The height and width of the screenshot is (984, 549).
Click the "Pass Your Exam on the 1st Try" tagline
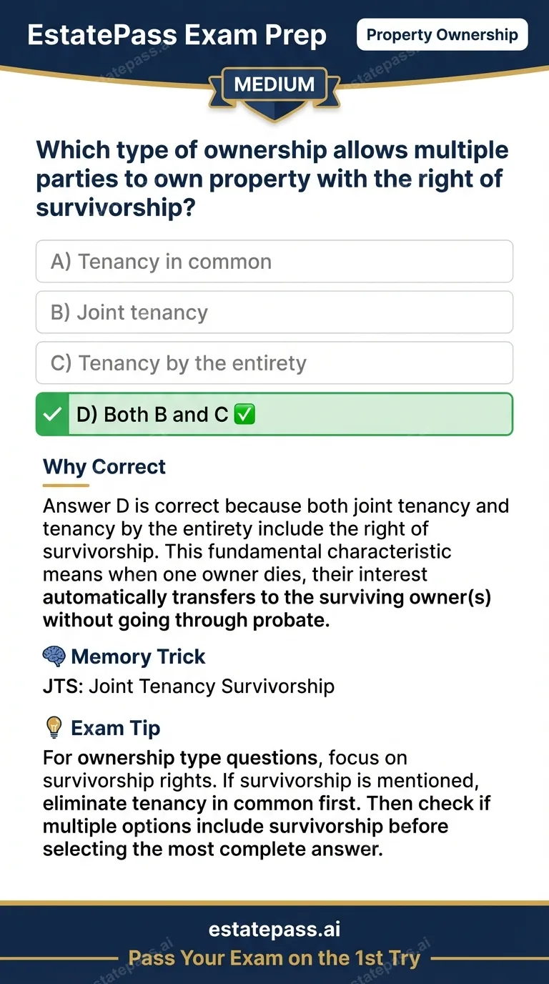click(274, 958)
